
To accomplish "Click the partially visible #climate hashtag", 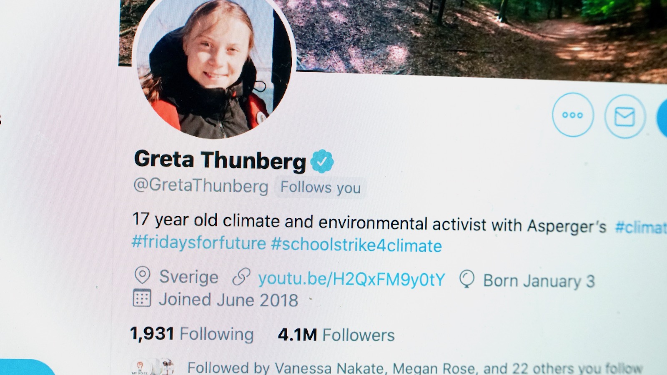I will (x=641, y=227).
